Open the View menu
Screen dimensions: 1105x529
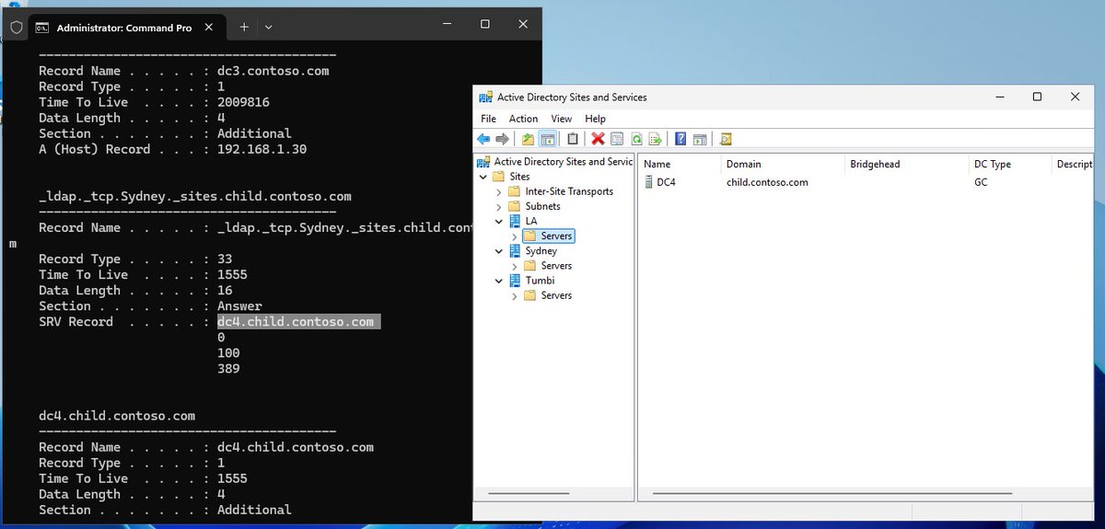coord(562,119)
